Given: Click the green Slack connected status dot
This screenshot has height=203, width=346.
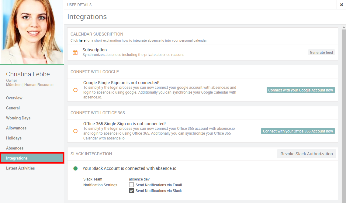Looking at the screenshot, I should [x=75, y=168].
